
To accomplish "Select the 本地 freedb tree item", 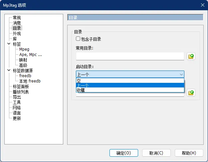I will pyautogui.click(x=30, y=81).
